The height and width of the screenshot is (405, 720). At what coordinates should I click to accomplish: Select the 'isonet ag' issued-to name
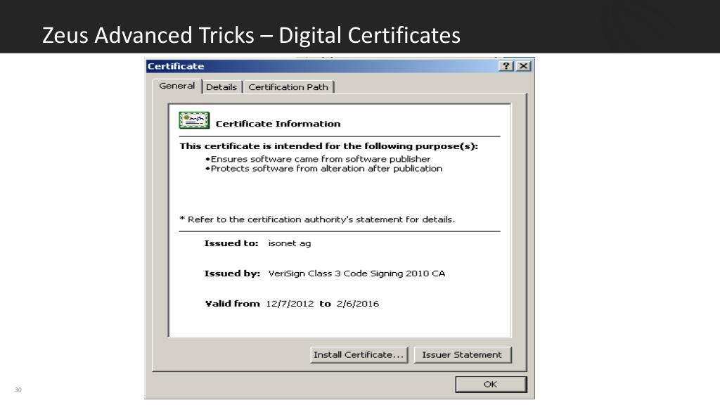coord(289,244)
